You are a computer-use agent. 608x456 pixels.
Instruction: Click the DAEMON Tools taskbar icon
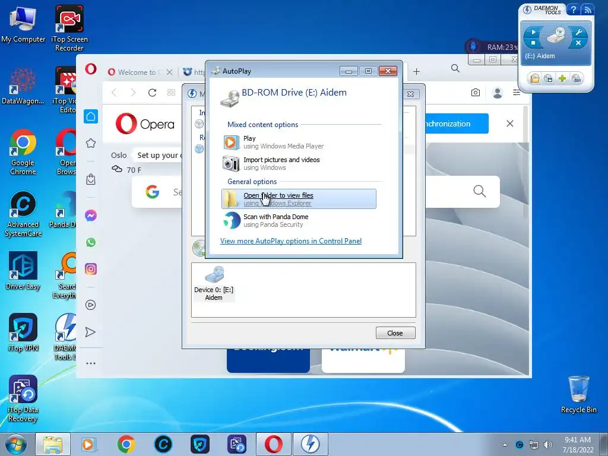pos(310,444)
